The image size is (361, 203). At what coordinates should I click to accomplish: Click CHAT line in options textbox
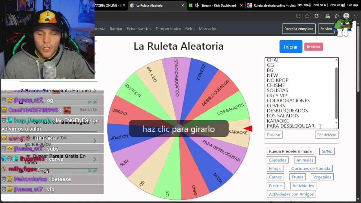pos(273,60)
